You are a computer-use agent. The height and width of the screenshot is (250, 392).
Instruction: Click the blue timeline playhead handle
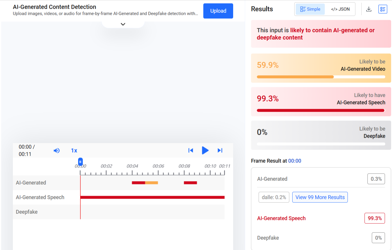(x=80, y=162)
